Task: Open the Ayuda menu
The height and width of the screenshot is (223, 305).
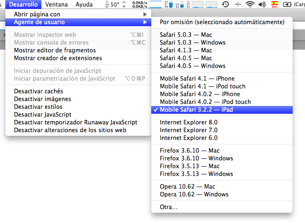Action: click(84, 4)
